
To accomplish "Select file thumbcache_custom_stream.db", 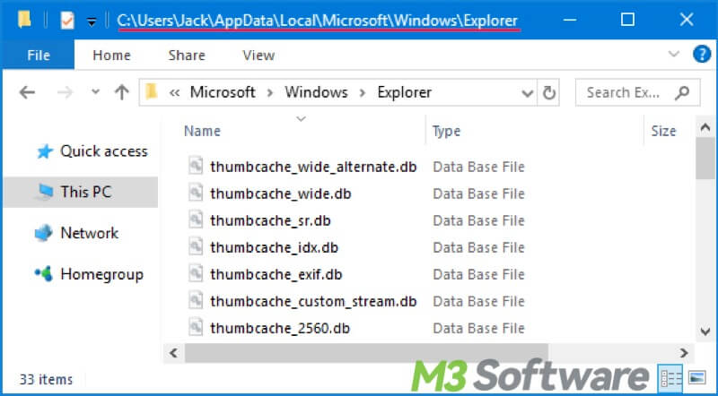I will pyautogui.click(x=313, y=302).
